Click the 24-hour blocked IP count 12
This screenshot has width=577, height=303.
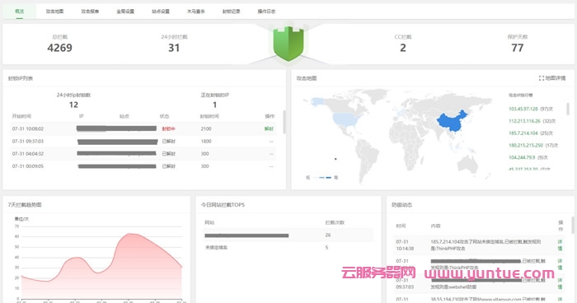click(73, 105)
